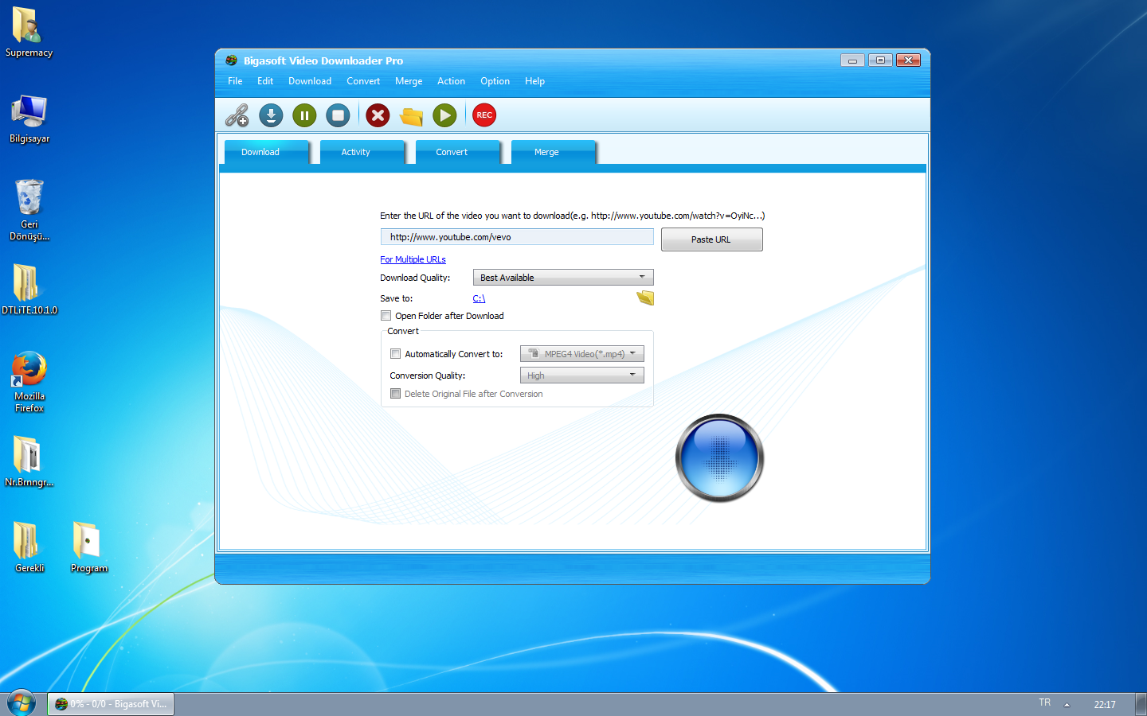1147x716 pixels.
Task: Select Program desktop folder icon
Action: pyautogui.click(x=88, y=547)
